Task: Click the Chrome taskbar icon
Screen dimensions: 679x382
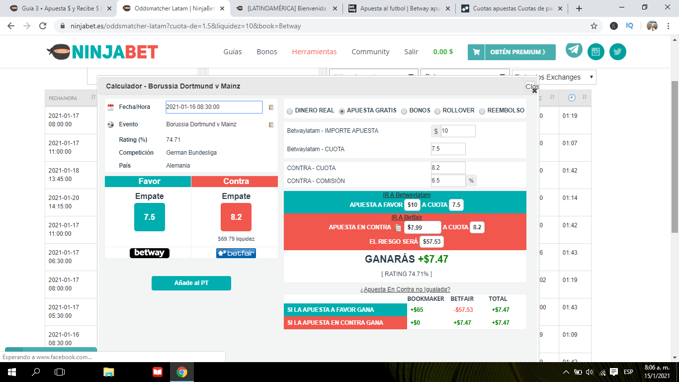Action: (x=182, y=372)
